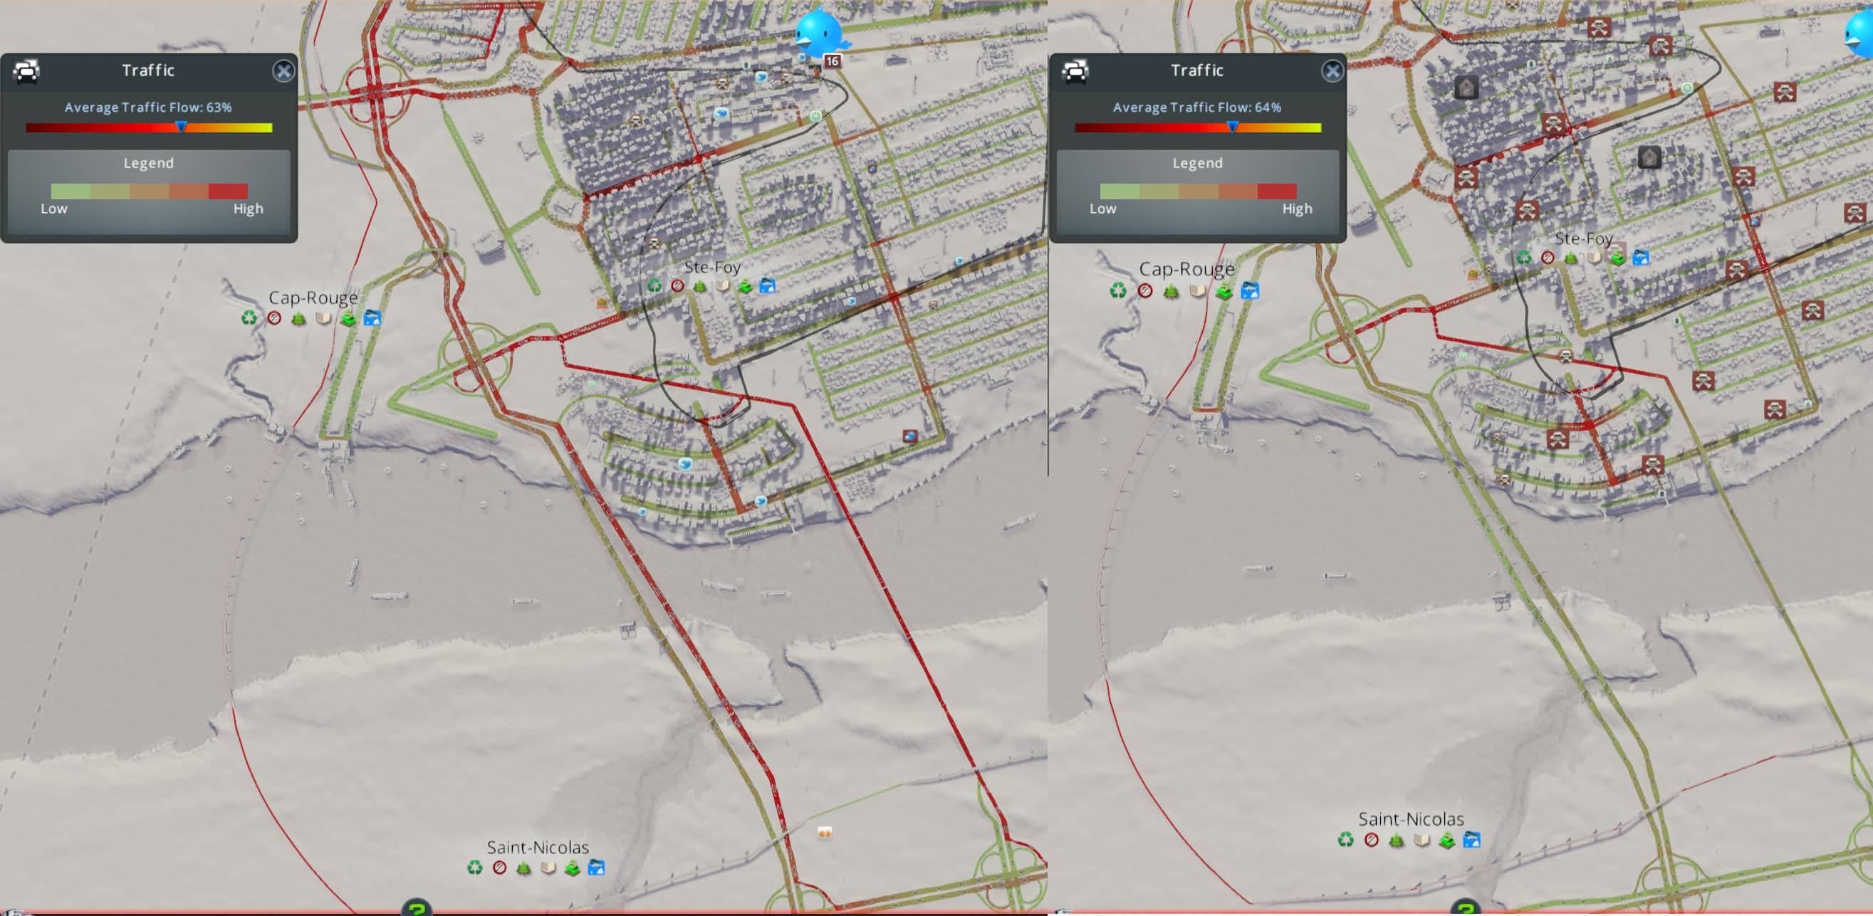Click the High red legend swatch in left panel

pyautogui.click(x=229, y=191)
